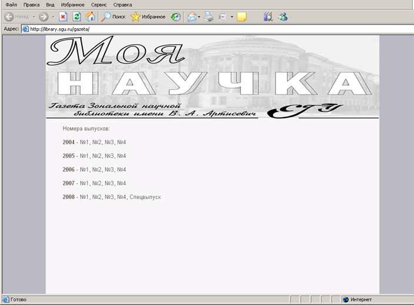
Task: Go to the Home page icon
Action: coord(91,17)
